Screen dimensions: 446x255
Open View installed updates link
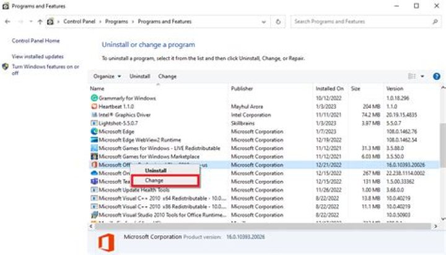[x=38, y=57]
